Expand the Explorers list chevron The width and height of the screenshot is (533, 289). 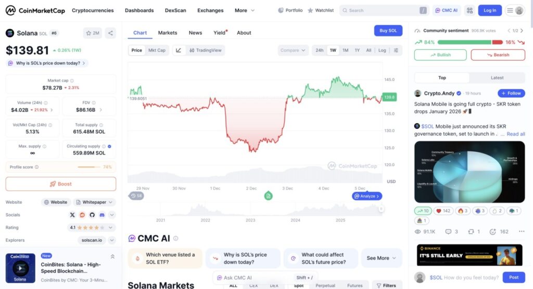[112, 240]
